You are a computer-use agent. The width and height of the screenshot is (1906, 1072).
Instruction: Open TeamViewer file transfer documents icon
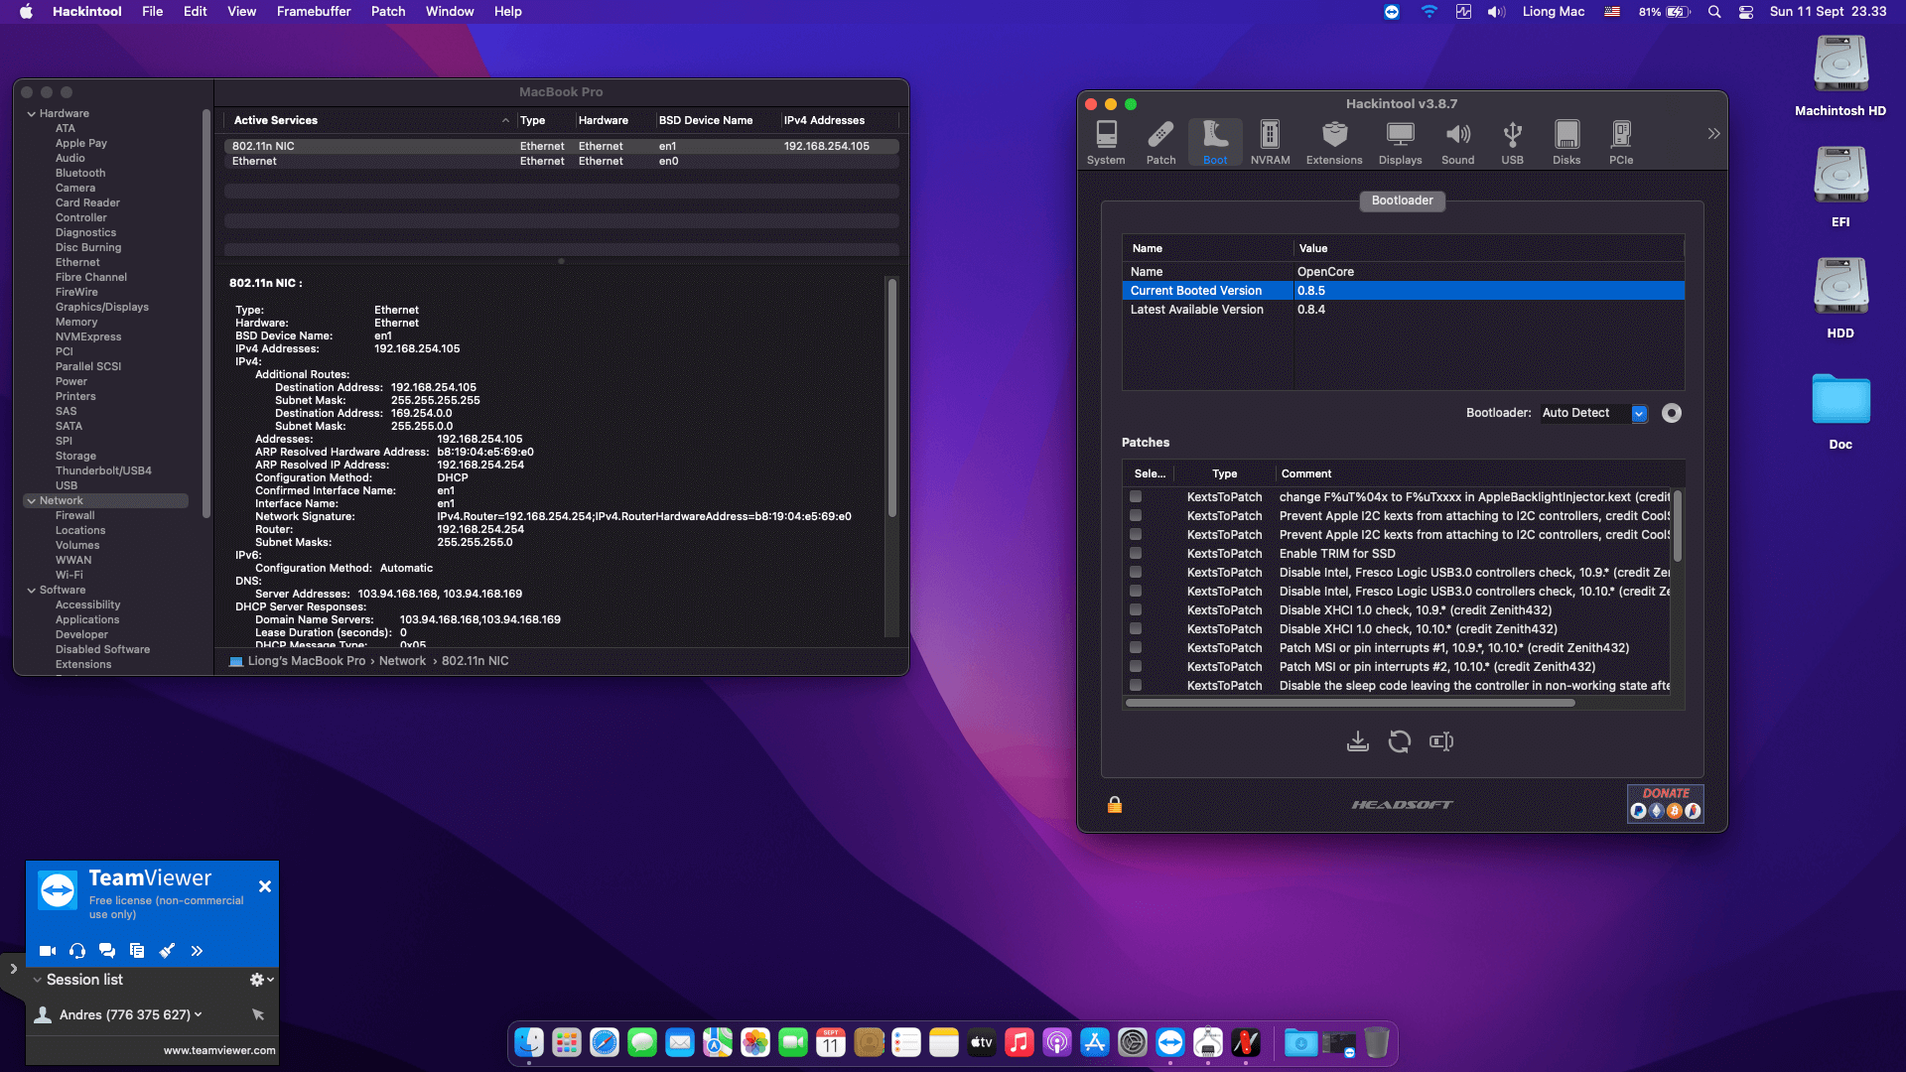[137, 951]
